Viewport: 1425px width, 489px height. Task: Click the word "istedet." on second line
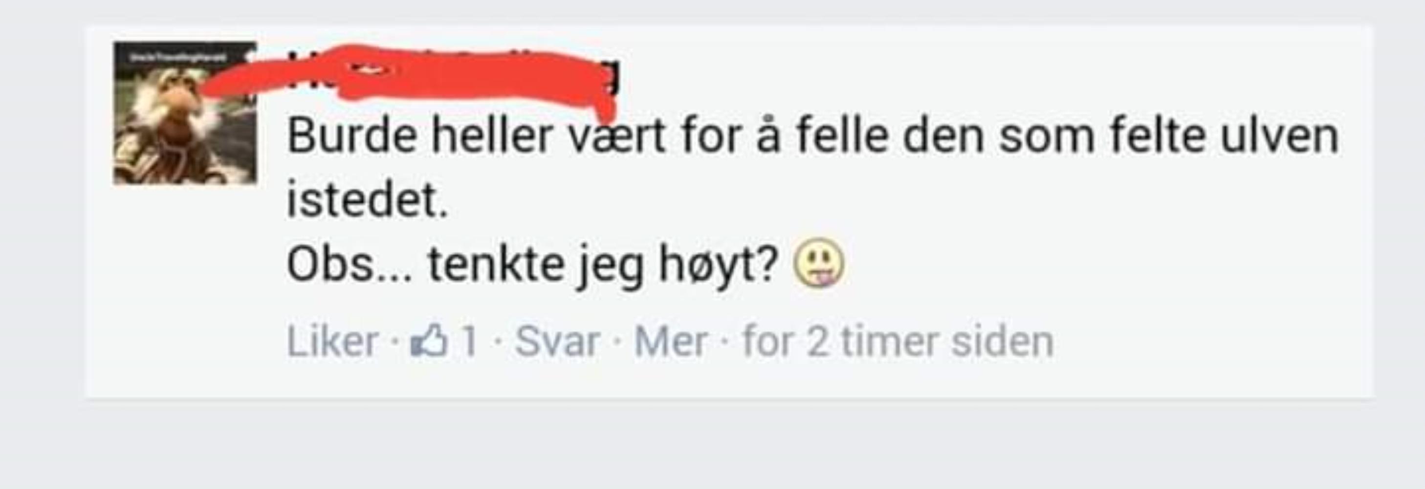click(x=367, y=200)
